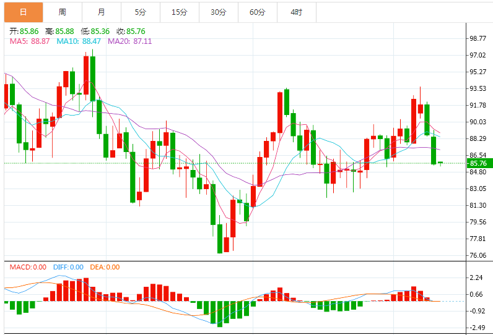Click the -0.92 MACD axis label
Screen dimensions: 493x335
point(477,311)
